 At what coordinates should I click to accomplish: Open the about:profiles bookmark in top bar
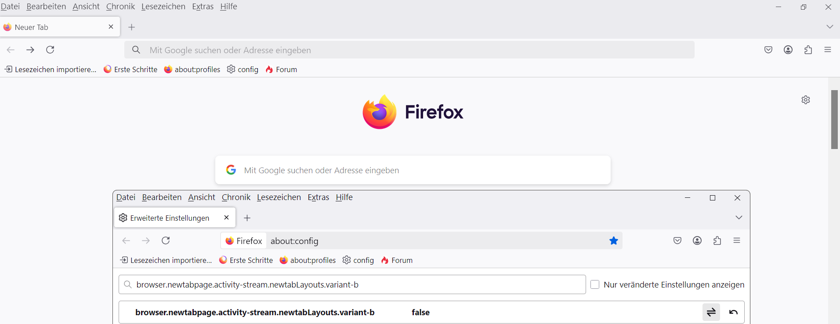coord(192,69)
